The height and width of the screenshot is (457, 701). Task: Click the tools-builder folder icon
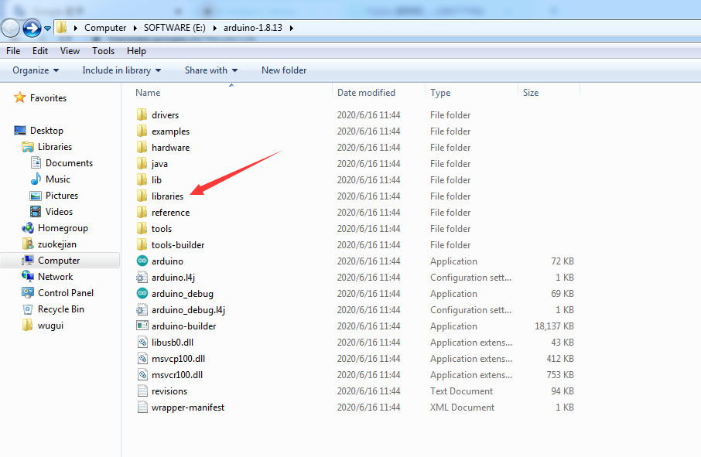(142, 245)
